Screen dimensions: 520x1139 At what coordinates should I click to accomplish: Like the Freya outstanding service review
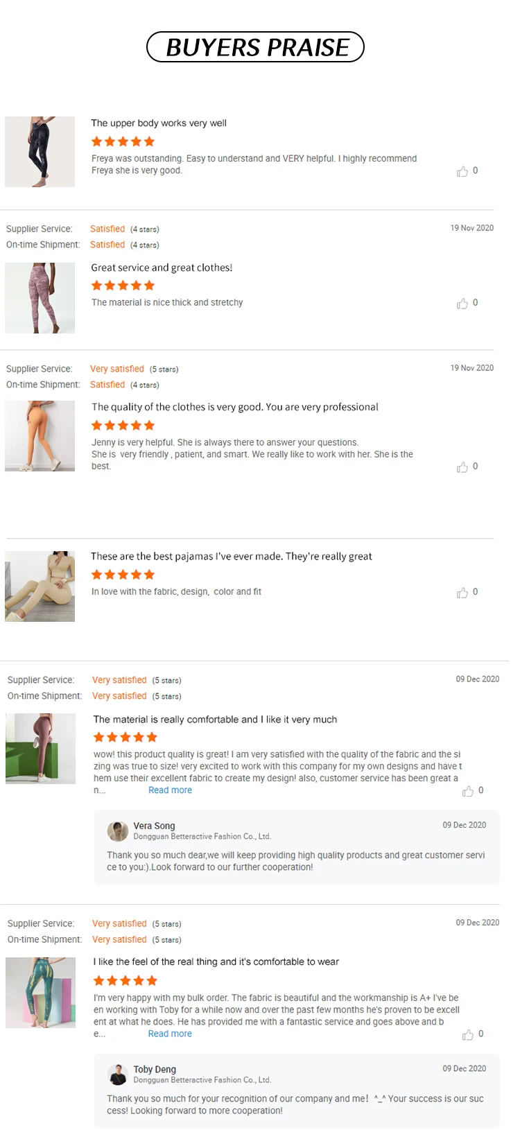[462, 171]
